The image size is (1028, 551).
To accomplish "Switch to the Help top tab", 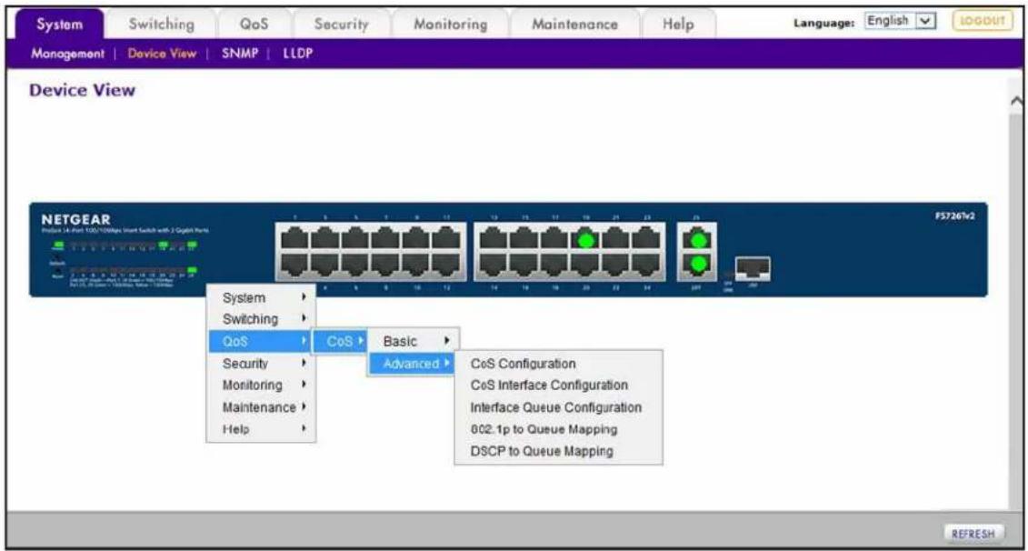I will (x=678, y=25).
